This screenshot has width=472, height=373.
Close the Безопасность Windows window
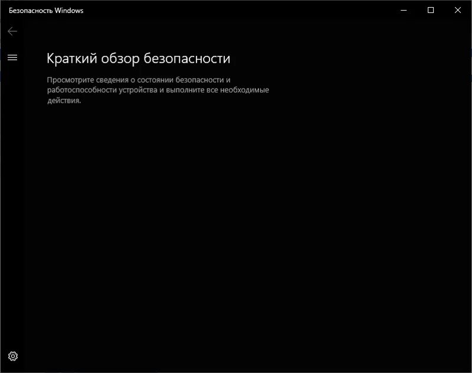pos(458,10)
